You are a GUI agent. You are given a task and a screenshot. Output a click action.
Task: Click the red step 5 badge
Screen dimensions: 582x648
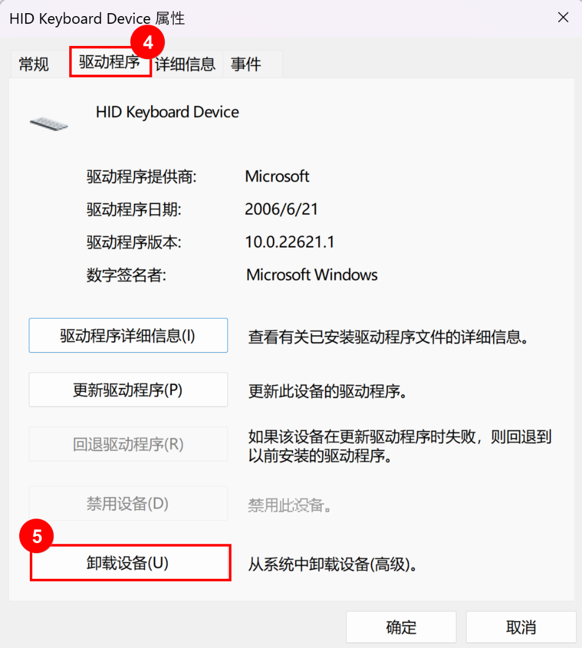click(x=37, y=537)
